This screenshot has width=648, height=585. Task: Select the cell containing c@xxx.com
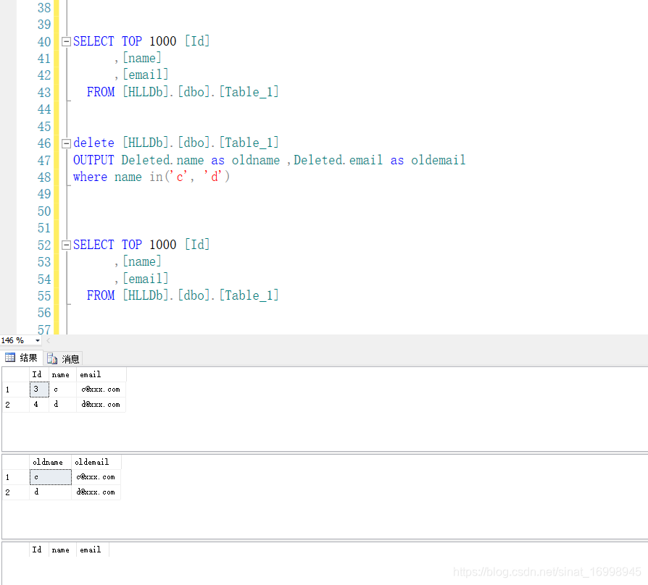[101, 389]
